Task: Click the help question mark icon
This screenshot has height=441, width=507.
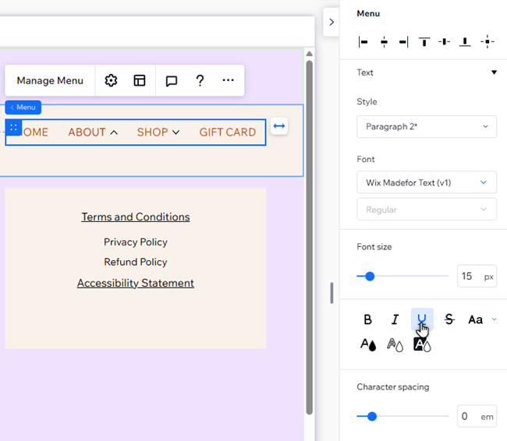Action: 200,80
